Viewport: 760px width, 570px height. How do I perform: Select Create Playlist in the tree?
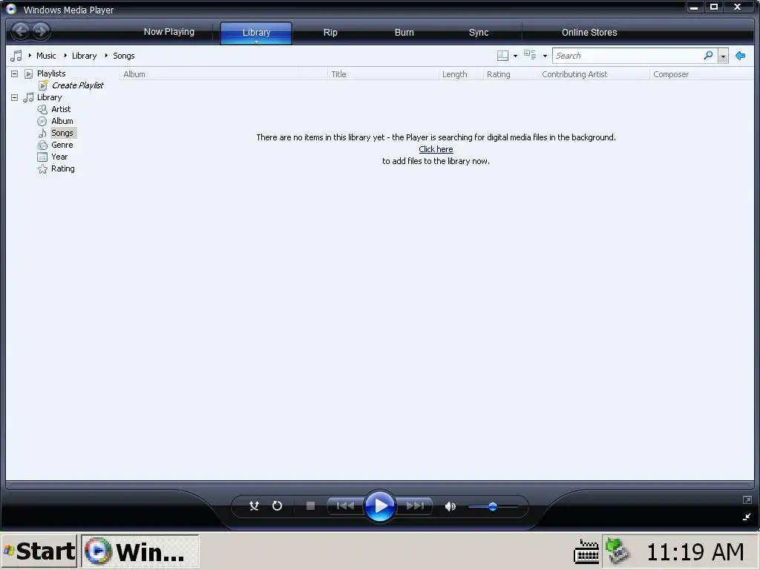coord(77,85)
